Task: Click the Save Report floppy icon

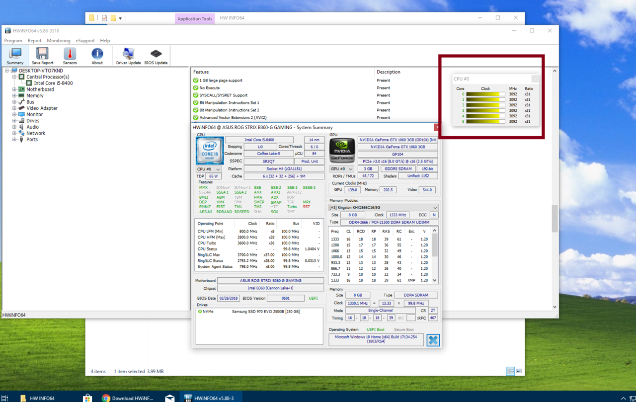Action: 42,56
